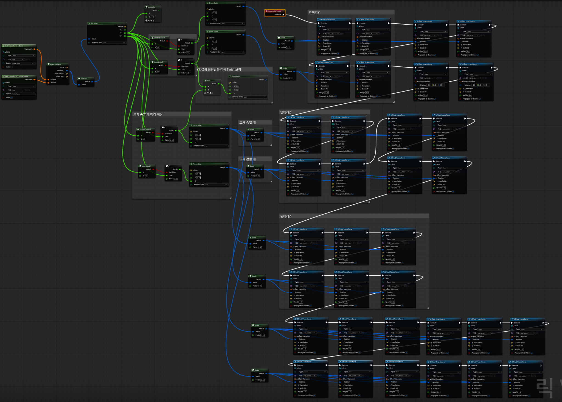Viewport: 562px width, 402px height.
Task: Uncheck Initial on Get Transform - Bone Initial node
Action: (x=12, y=97)
